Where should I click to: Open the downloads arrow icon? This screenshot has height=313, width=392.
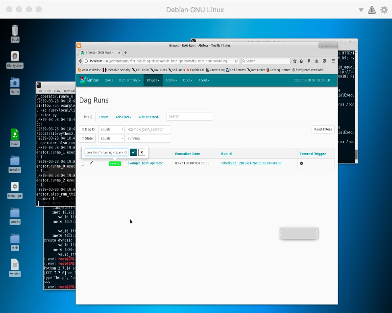(x=309, y=61)
